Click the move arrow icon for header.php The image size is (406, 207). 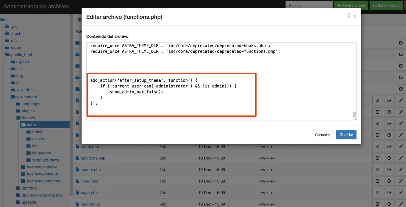(x=389, y=170)
